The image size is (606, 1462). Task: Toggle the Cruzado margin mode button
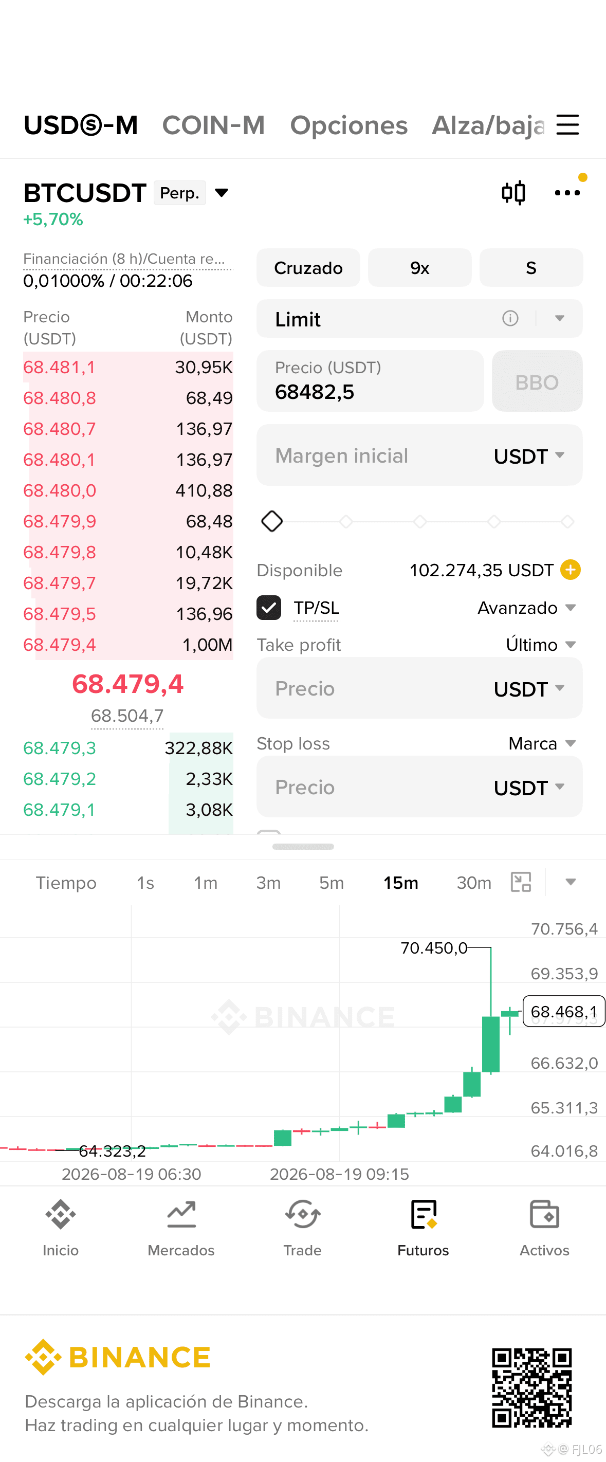point(308,268)
